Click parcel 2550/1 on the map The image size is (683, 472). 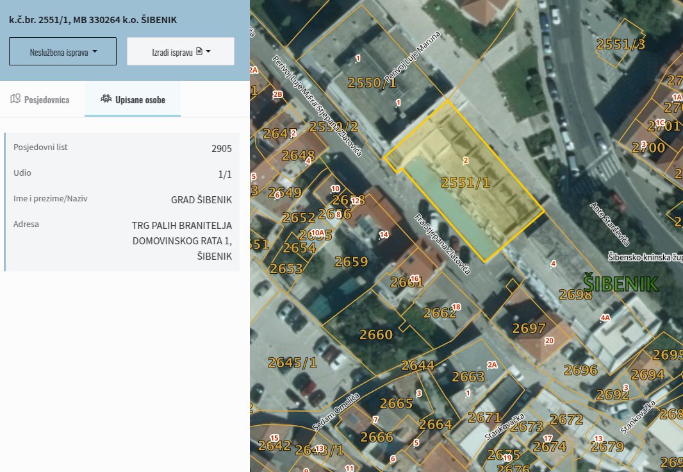[x=372, y=83]
